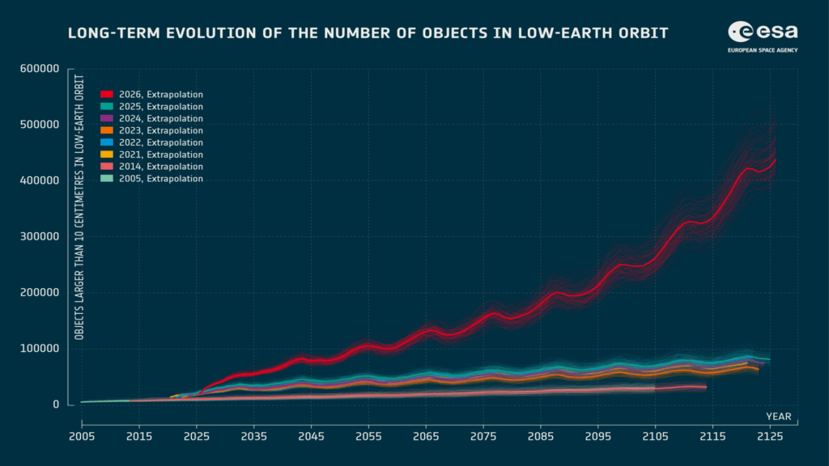Select the '2024, Extrapolation' legend label
The width and height of the screenshot is (829, 466).
click(161, 118)
